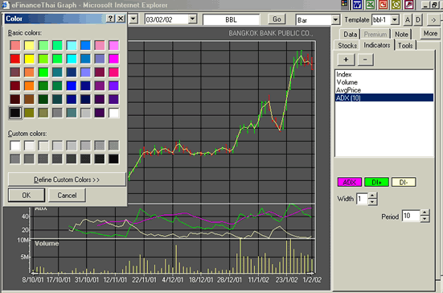The image size is (443, 293).
Task: Click the Period value field showing 10
Action: coord(412,216)
